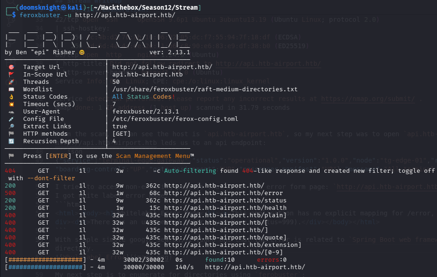Open the api.htb-airport.htb/error URL
This screenshot has width=437, height=277.
(224, 193)
